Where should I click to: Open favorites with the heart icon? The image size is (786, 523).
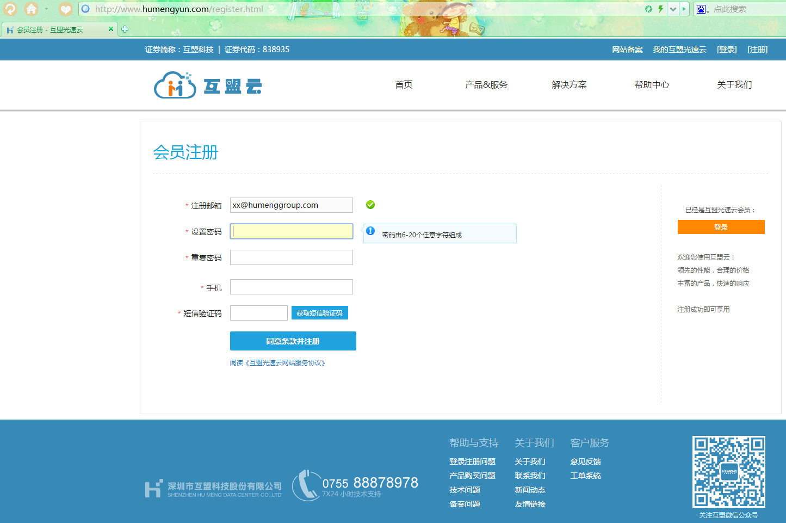(x=65, y=9)
